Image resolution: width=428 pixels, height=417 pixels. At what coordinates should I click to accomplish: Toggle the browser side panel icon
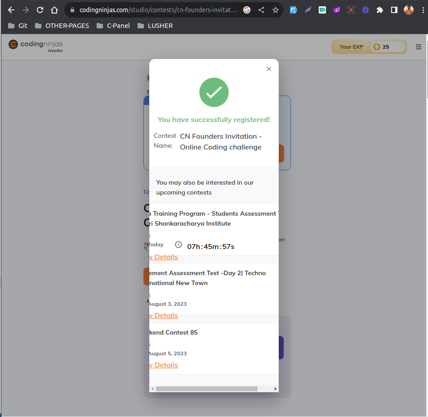click(x=394, y=10)
